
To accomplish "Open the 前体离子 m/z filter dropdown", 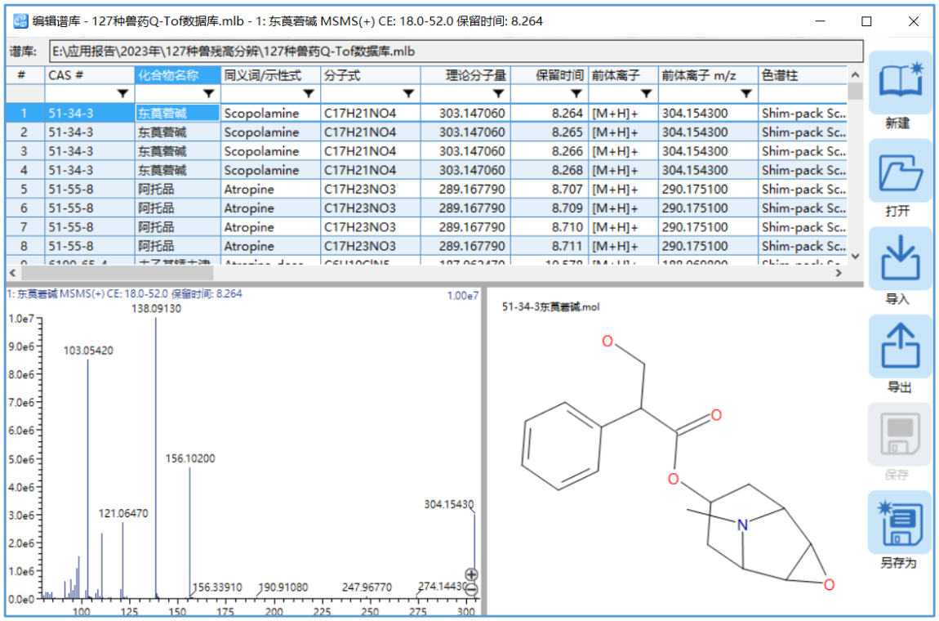I will pyautogui.click(x=746, y=94).
